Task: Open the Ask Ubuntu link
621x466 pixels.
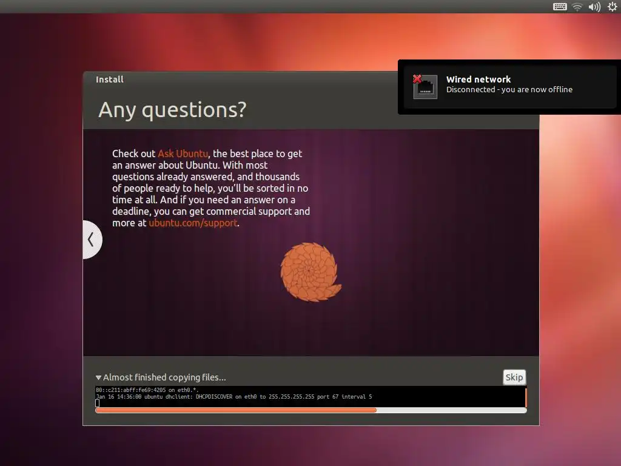Action: pos(183,154)
